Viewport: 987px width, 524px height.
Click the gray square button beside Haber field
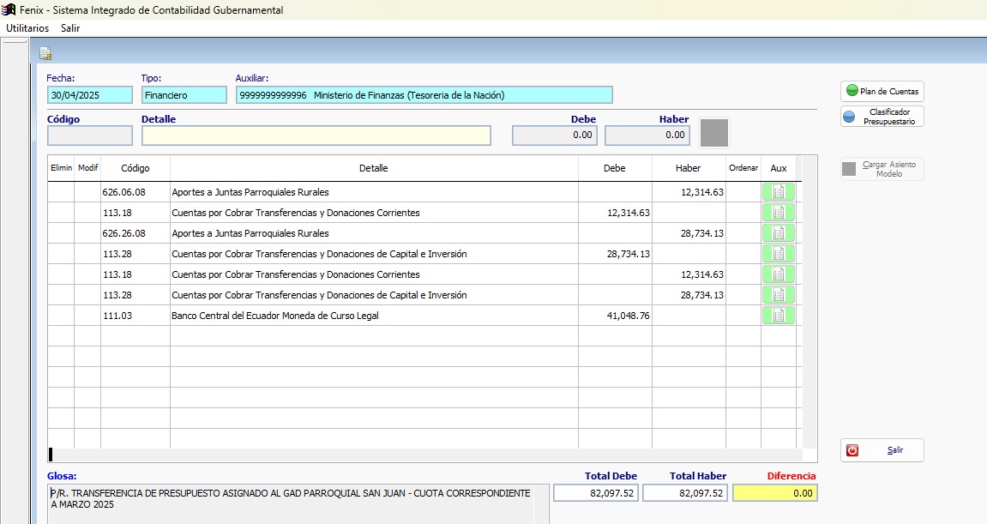[x=714, y=134]
